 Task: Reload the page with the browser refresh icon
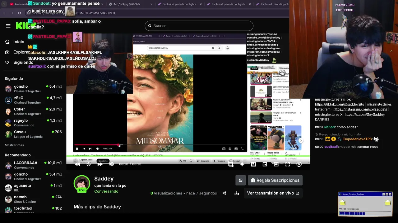pos(20,13)
